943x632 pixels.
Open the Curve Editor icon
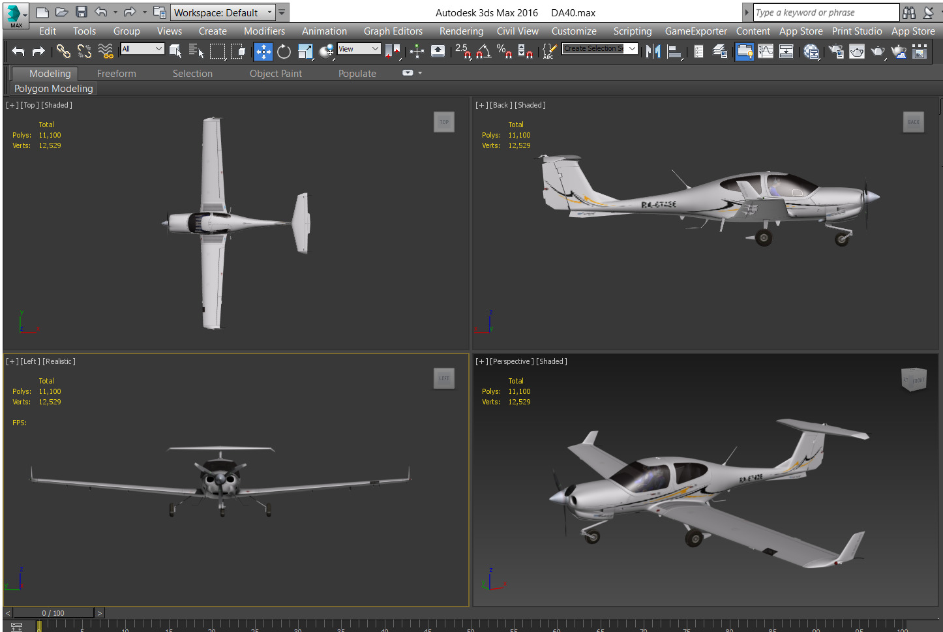pos(766,52)
